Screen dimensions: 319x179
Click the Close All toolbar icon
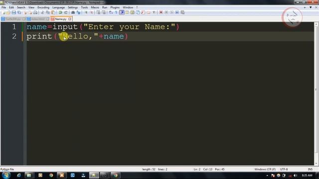tap(30, 12)
